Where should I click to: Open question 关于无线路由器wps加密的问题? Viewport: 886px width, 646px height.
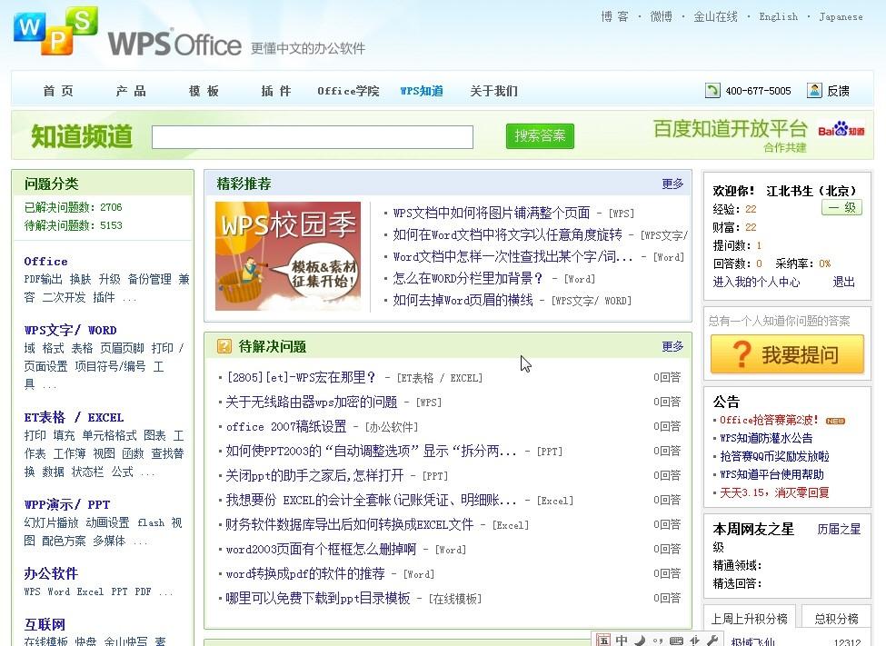(x=312, y=402)
